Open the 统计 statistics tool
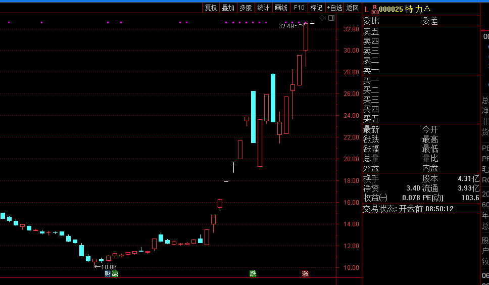The width and height of the screenshot is (489, 285). 263,8
